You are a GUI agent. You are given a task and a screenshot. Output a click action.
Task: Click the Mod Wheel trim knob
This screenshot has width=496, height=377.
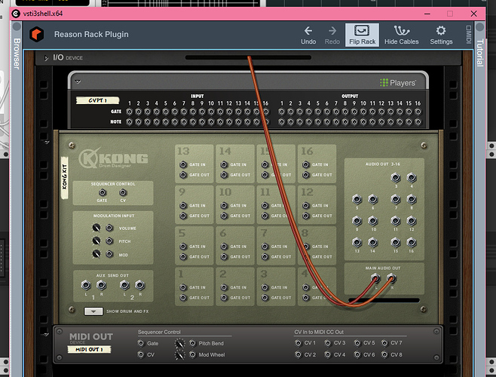click(179, 355)
